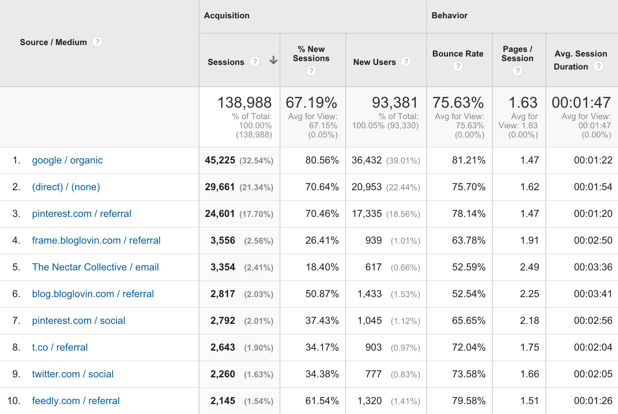The width and height of the screenshot is (618, 414).
Task: Sort by Pages / Session header
Action: 518,54
